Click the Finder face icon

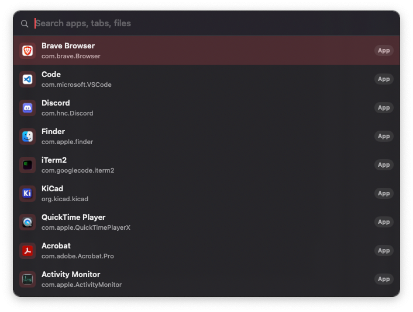tap(27, 136)
